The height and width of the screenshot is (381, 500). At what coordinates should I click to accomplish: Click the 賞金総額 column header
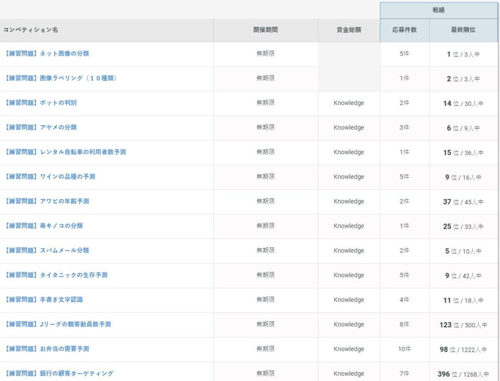pos(349,30)
